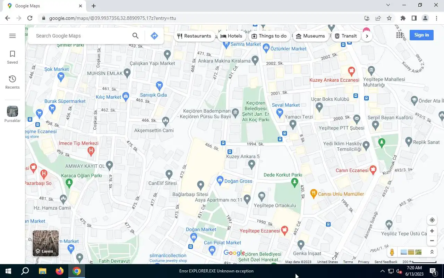Select Yeşiltepe PTT Şubesi mail pin
Image resolution: width=444 pixels, height=278 pixels.
pos(357,119)
